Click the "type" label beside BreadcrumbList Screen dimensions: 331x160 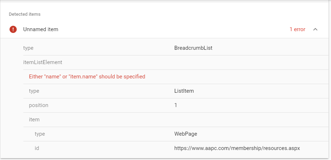click(x=28, y=48)
